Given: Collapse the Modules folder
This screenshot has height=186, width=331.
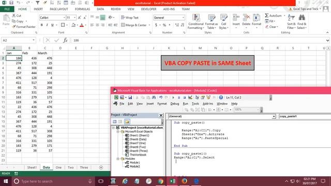Looking at the screenshot, I should click(118, 159).
